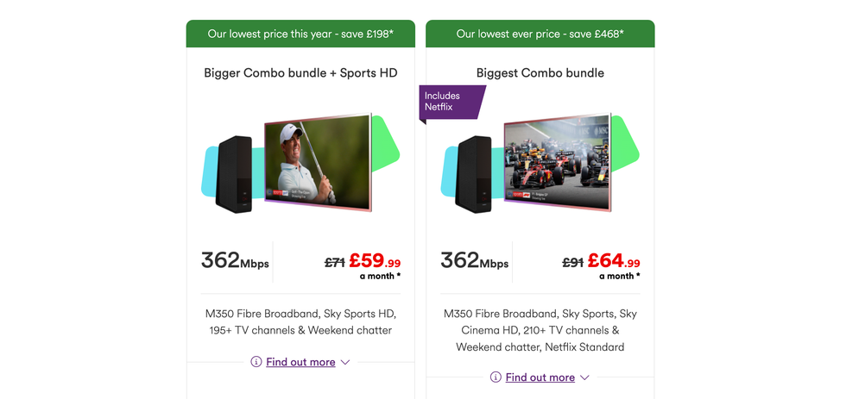Click info icon beside Biggest Combo's Find out more
This screenshot has height=399, width=846.
point(496,377)
